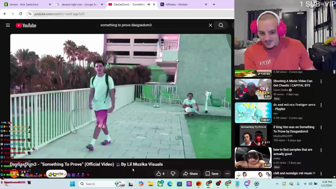The width and height of the screenshot is (336, 189).
Task: Open 'if King Von was on Something' title
Action: pyautogui.click(x=294, y=129)
